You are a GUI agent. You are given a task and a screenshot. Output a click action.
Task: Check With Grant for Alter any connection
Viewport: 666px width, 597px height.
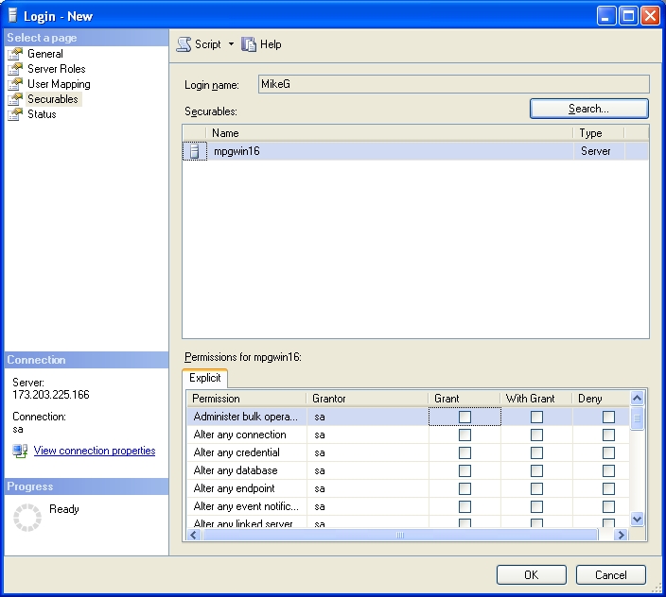click(536, 435)
